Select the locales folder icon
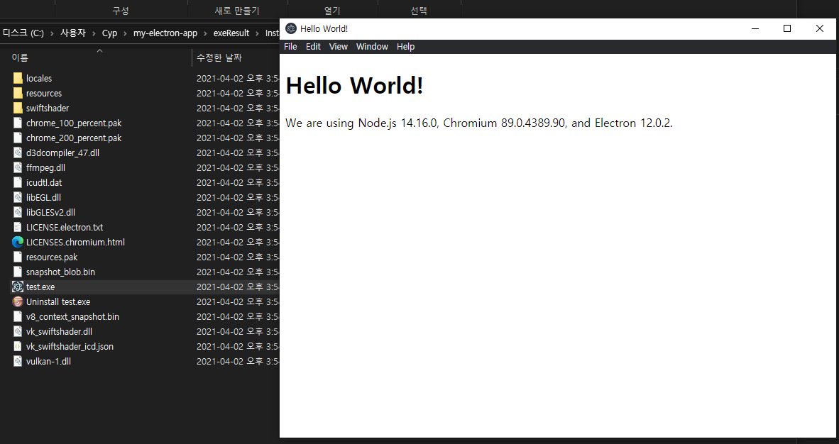 click(18, 78)
